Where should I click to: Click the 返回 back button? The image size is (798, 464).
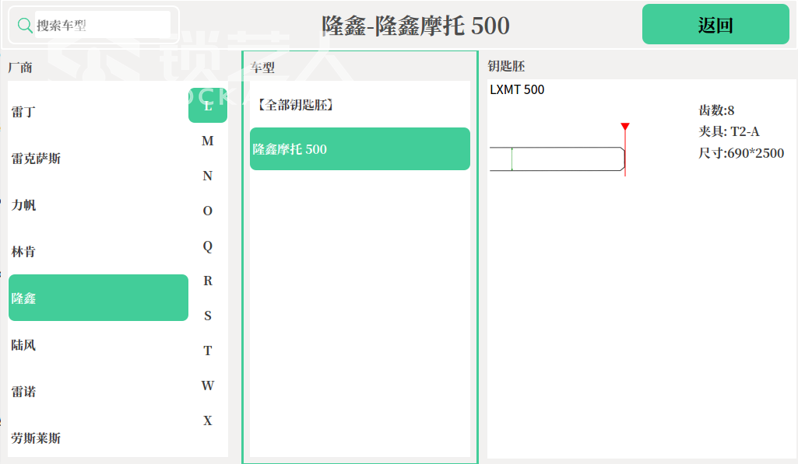[x=715, y=24]
